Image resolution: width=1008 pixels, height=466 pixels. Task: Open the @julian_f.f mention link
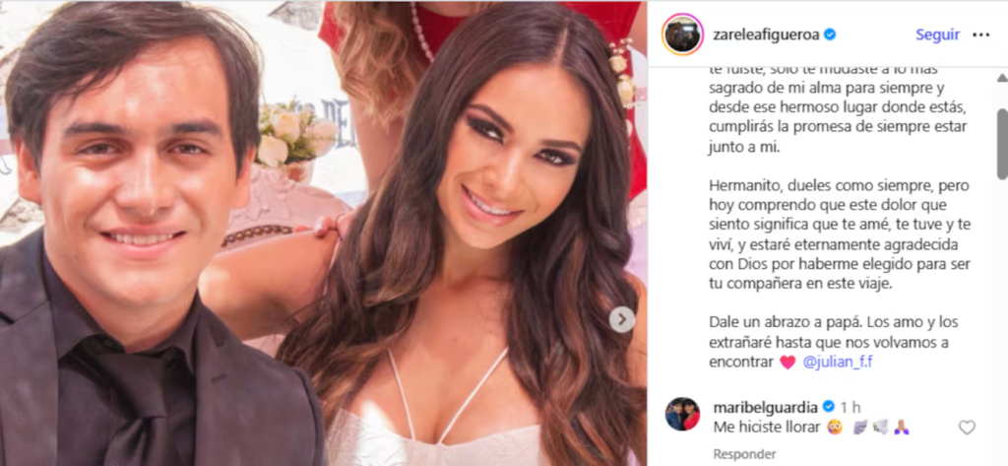838,363
